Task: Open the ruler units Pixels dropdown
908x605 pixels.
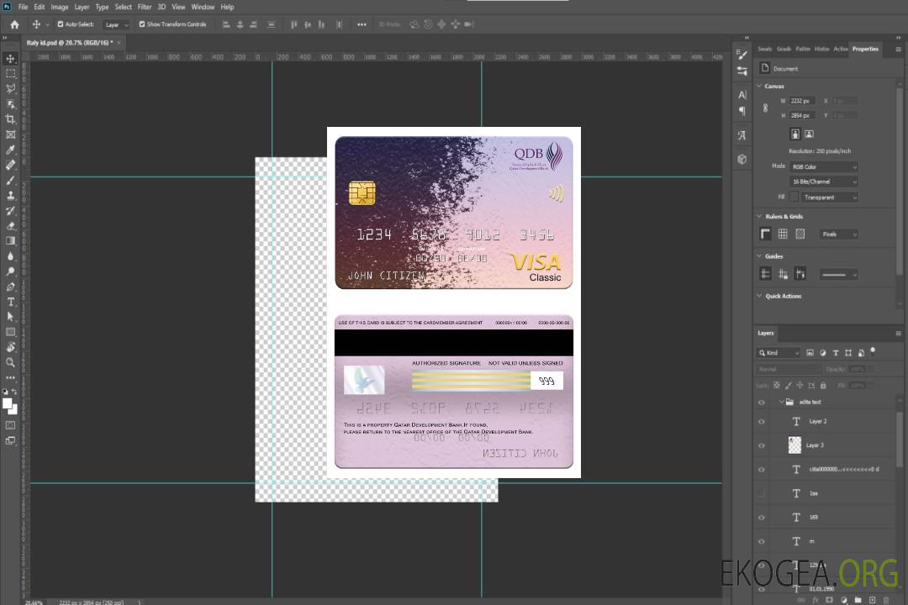Action: pyautogui.click(x=838, y=234)
